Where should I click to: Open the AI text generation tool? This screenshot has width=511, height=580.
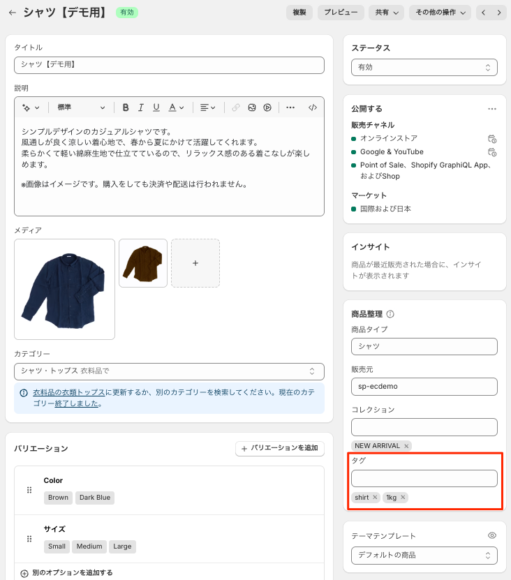coord(30,107)
